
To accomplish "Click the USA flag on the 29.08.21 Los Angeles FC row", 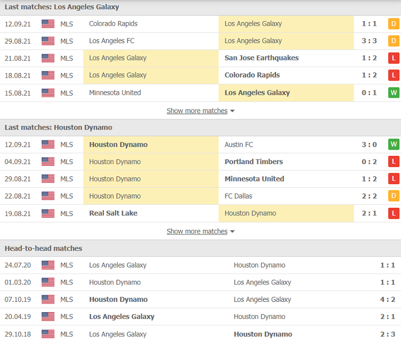I will click(x=48, y=41).
